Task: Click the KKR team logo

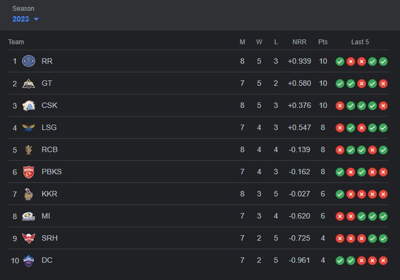Action: 29,194
